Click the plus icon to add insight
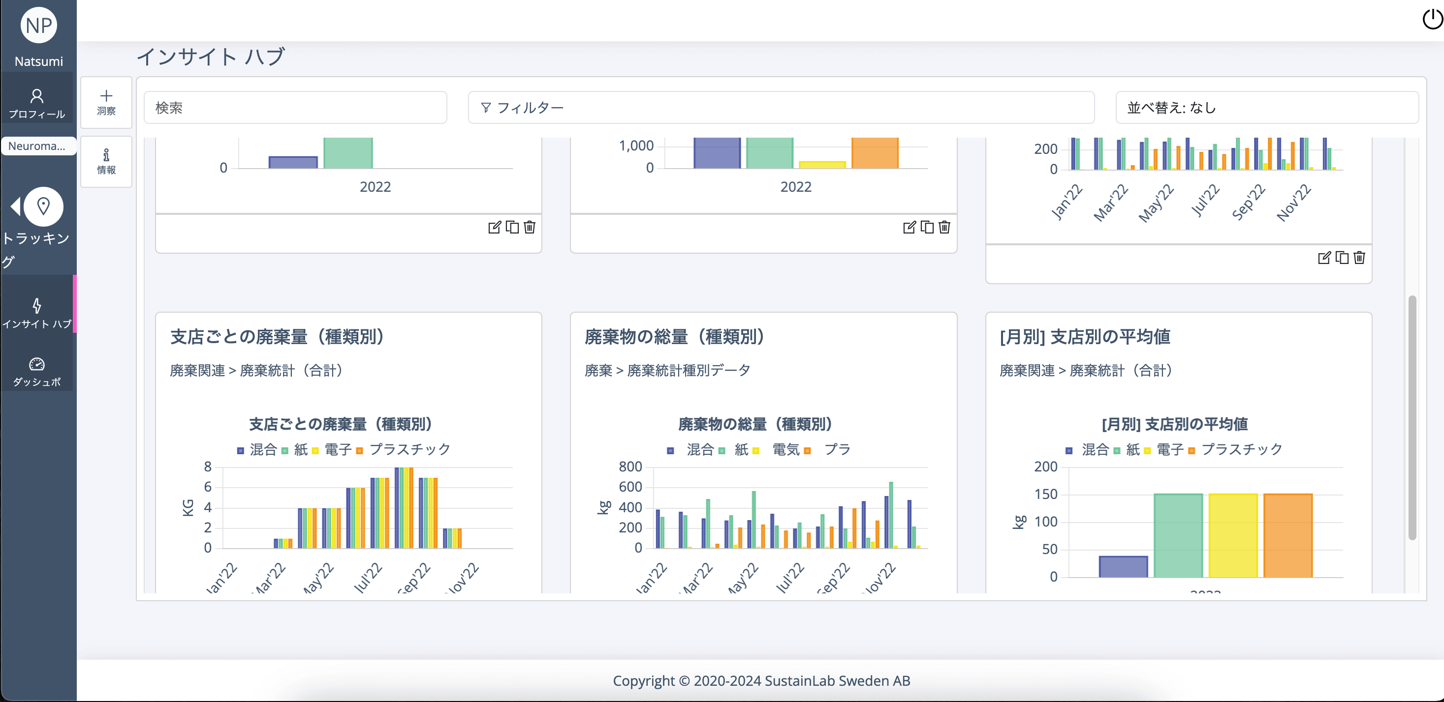The width and height of the screenshot is (1444, 702). click(x=106, y=96)
